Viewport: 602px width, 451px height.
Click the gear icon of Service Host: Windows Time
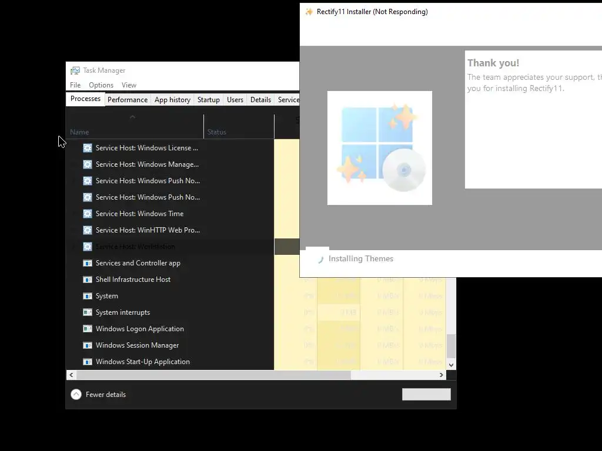(x=88, y=214)
